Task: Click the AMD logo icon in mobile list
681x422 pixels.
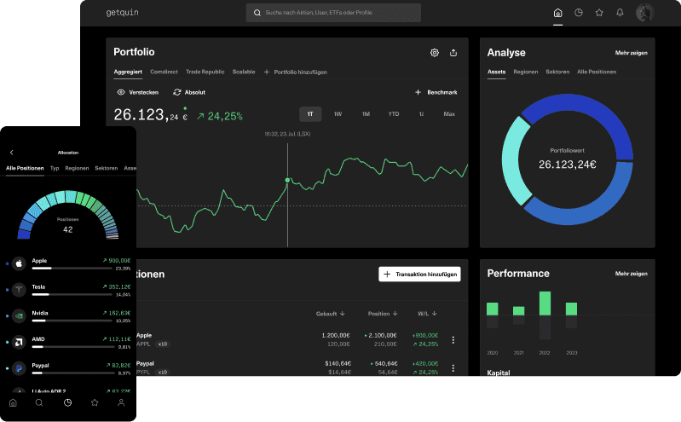Action: click(19, 342)
